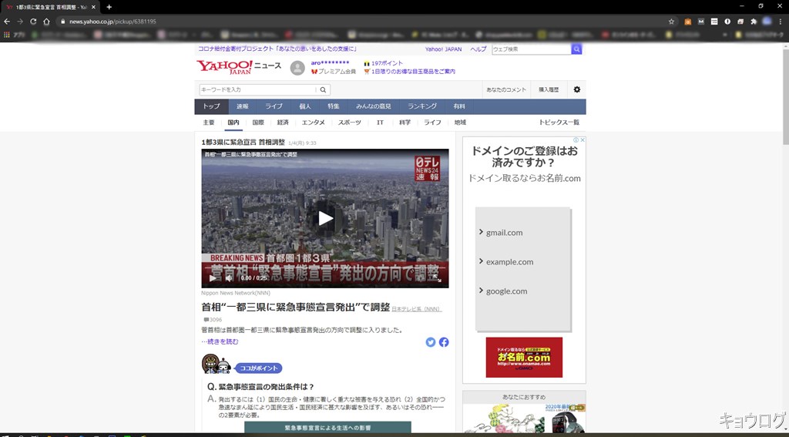Read more via …続きを読む link
The image size is (789, 437).
(220, 341)
